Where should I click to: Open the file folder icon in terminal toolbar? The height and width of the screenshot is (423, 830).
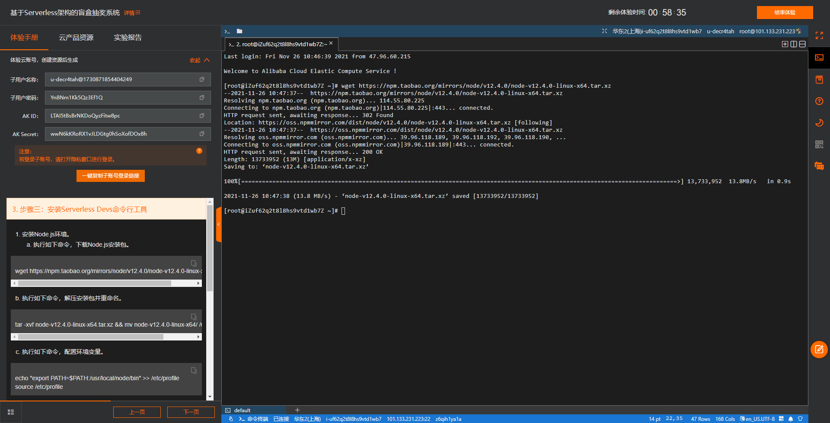[x=239, y=31]
